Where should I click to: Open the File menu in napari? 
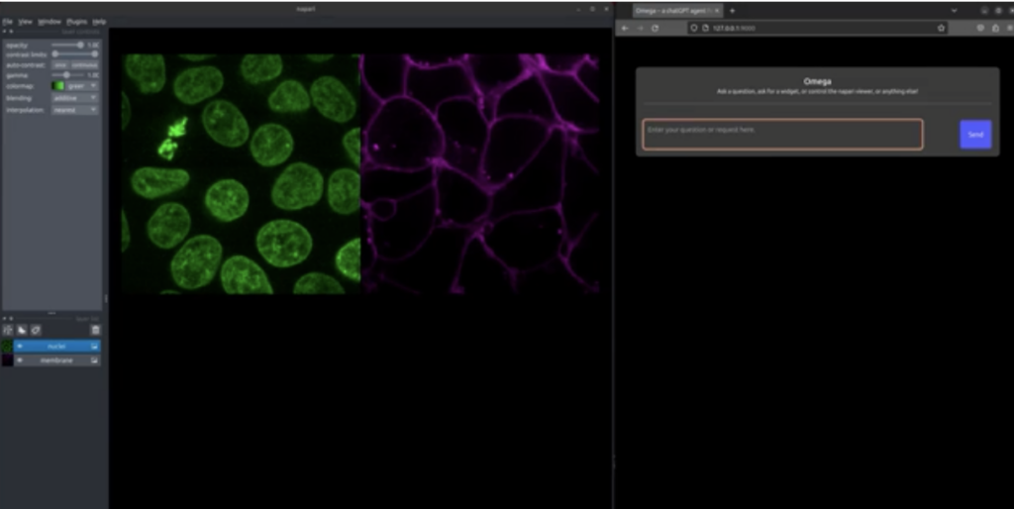point(7,22)
